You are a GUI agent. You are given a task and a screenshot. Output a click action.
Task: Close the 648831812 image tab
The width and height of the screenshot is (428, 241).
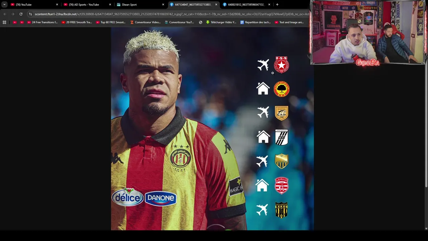[x=269, y=5]
